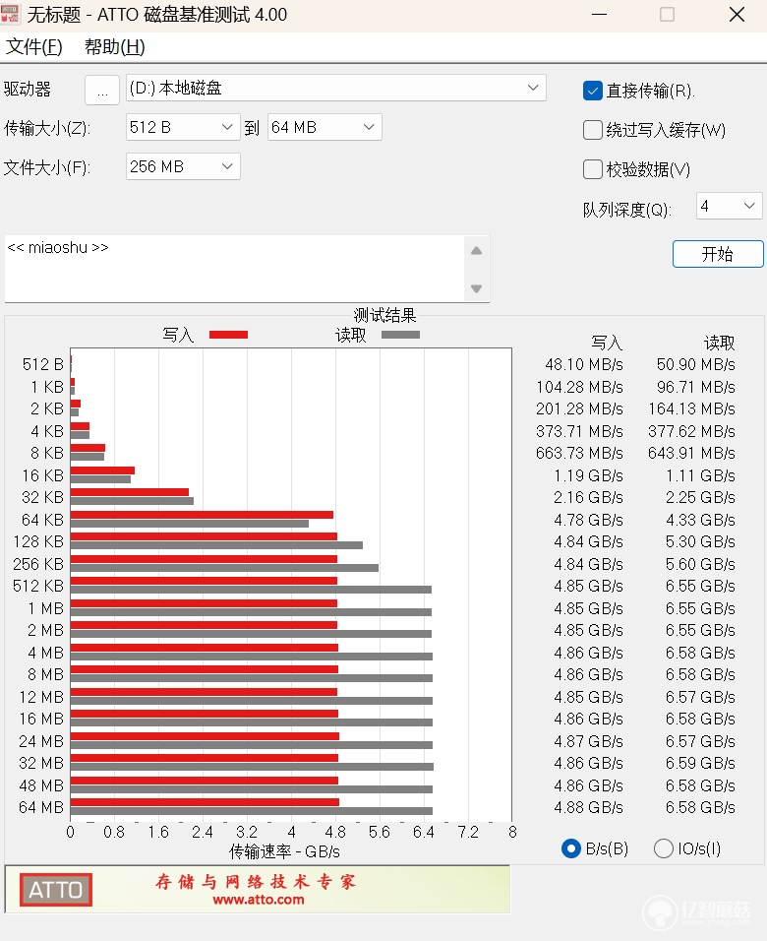Click read value 5.60 GB/s

coord(700,564)
